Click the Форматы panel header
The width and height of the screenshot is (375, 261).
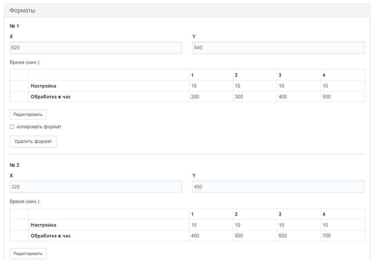click(x=187, y=11)
